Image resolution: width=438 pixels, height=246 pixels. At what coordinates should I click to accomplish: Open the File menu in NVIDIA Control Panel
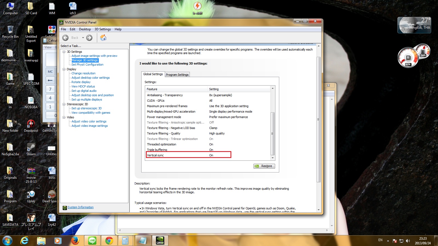pyautogui.click(x=64, y=29)
